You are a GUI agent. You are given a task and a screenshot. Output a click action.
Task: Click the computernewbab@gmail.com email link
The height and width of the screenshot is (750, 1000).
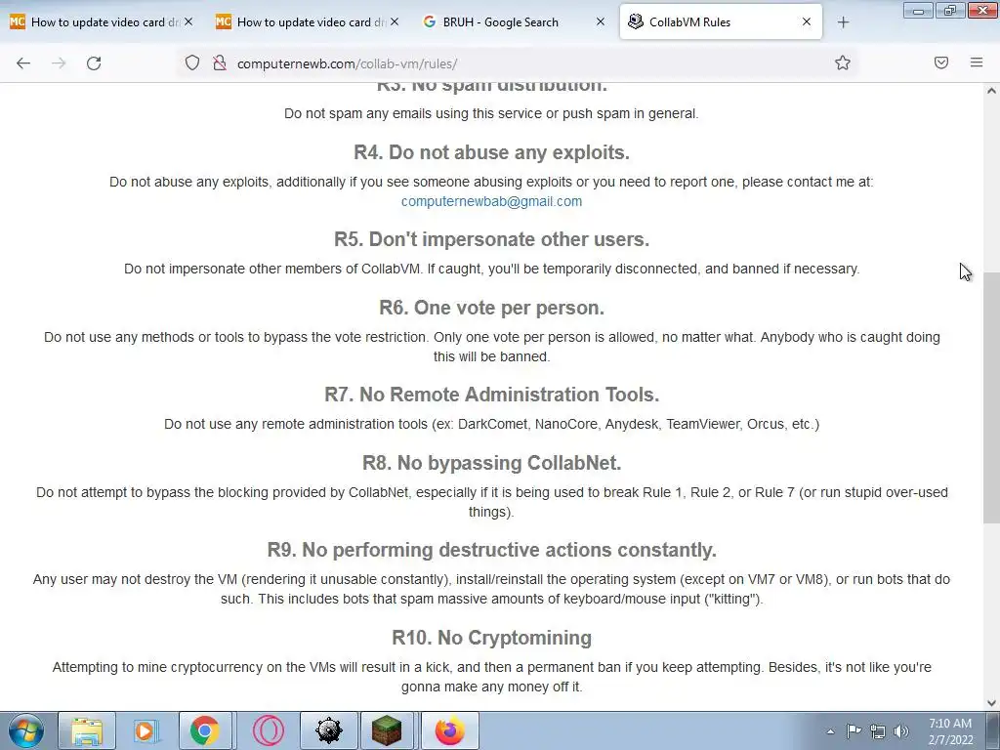click(491, 201)
